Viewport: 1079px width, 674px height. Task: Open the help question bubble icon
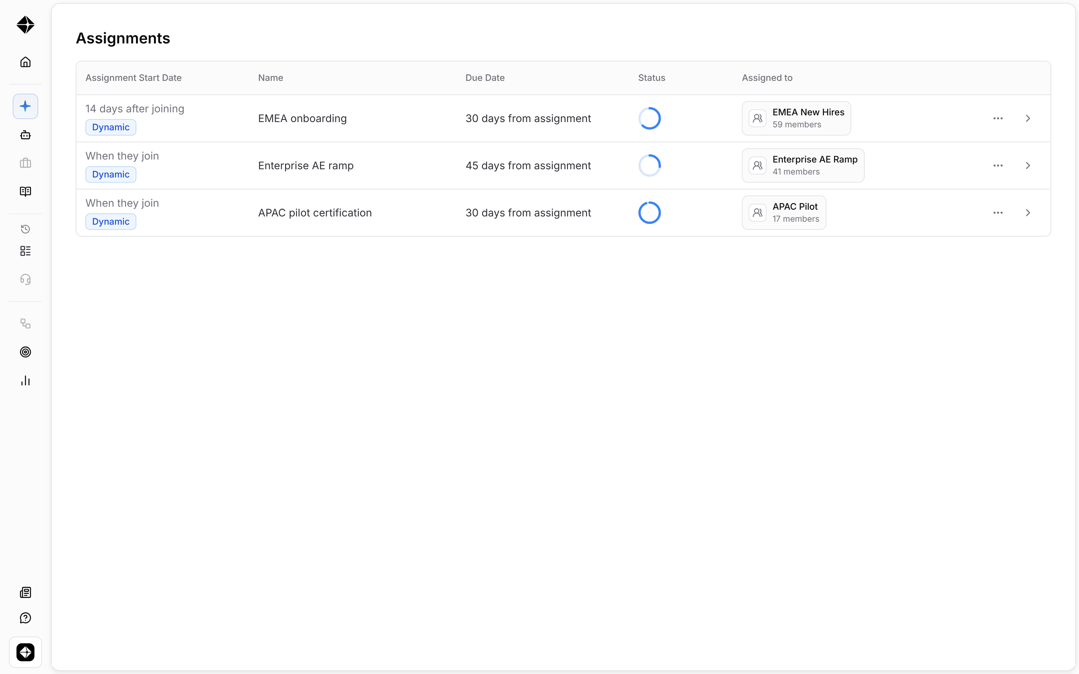point(25,618)
